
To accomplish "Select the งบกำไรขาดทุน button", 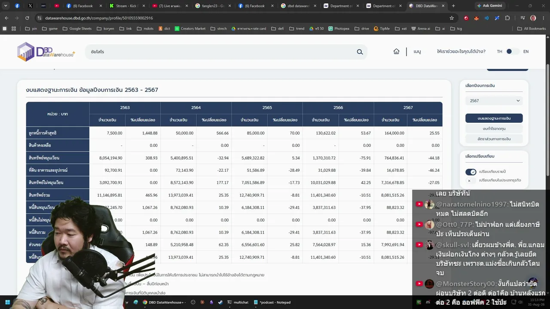I will (494, 128).
